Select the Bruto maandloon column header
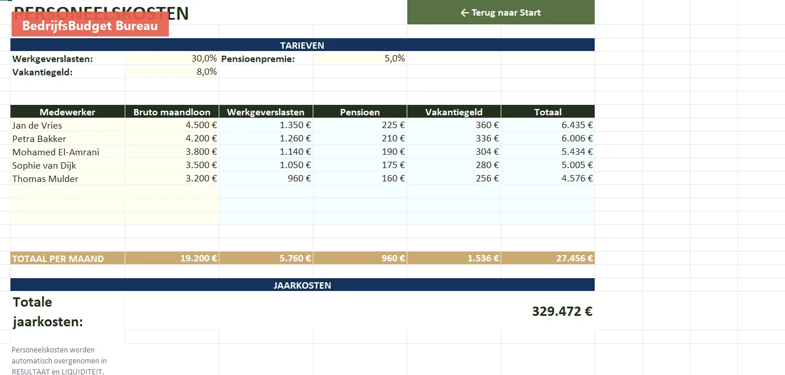Screen dimensions: 785x375 tap(172, 112)
